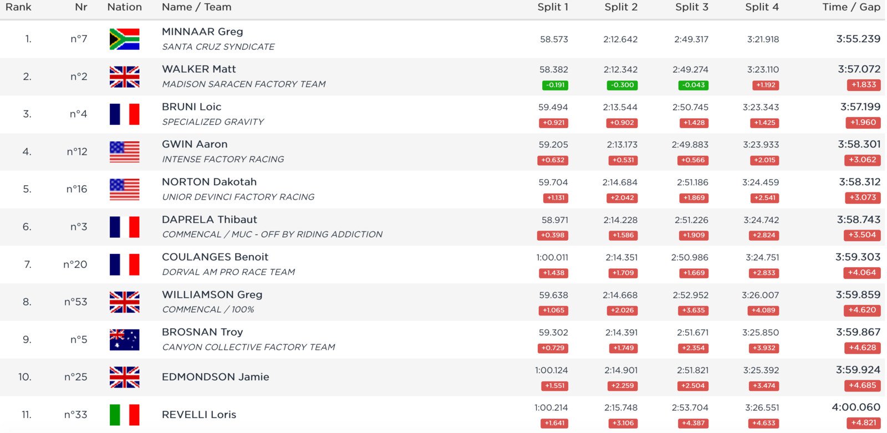Click team UNIOR DEVINCI FACTORY RACING
The image size is (887, 433).
(x=238, y=197)
